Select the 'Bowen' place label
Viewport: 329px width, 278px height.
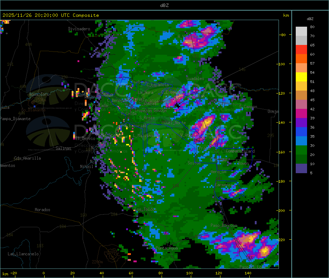(243, 163)
